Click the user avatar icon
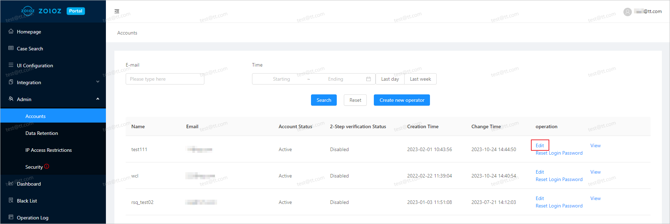 627,12
